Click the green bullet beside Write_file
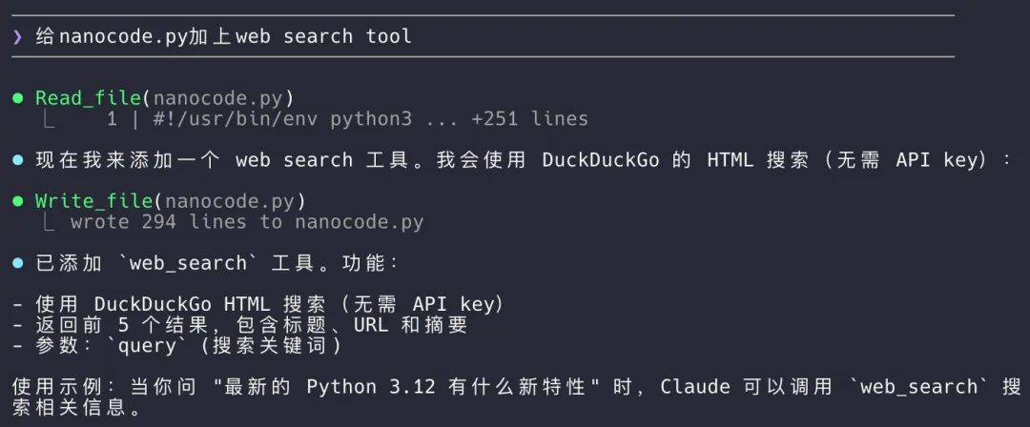 coord(18,201)
